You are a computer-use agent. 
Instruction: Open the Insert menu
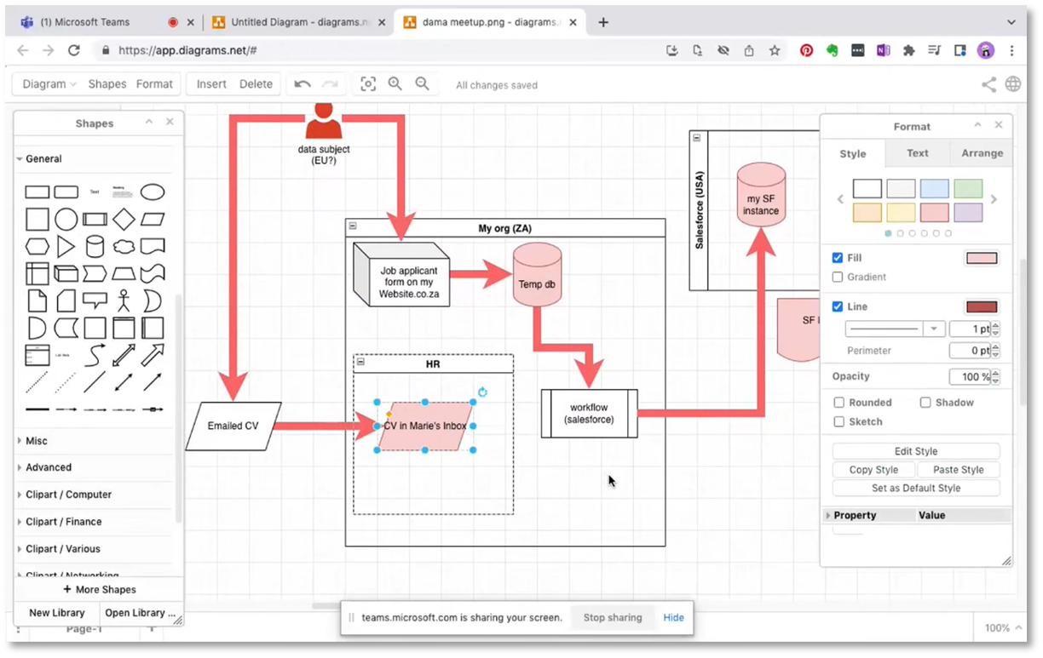pyautogui.click(x=211, y=83)
